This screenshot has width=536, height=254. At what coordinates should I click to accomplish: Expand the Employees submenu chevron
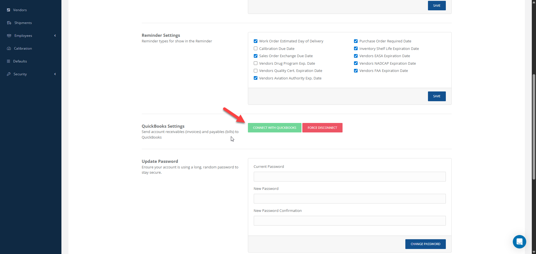click(55, 36)
